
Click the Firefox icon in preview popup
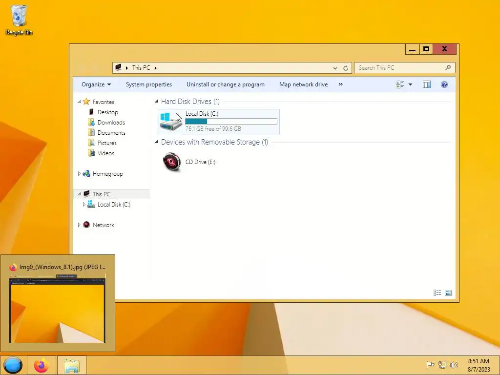13,267
